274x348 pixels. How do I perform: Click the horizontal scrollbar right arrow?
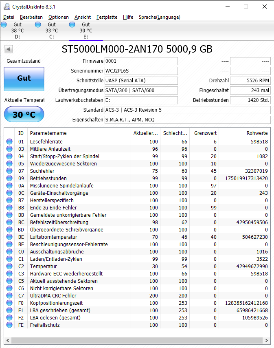point(266,340)
